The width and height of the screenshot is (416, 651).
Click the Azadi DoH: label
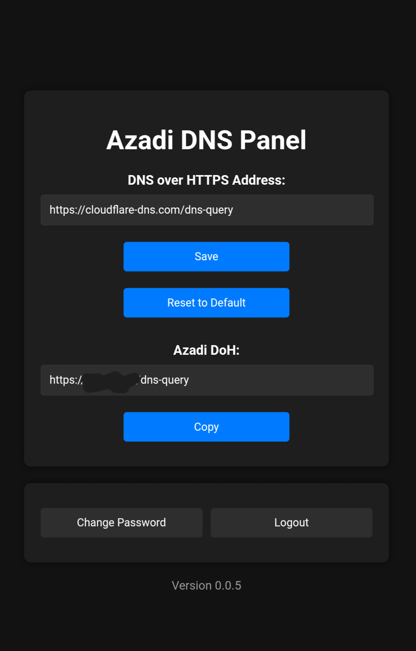coord(206,350)
